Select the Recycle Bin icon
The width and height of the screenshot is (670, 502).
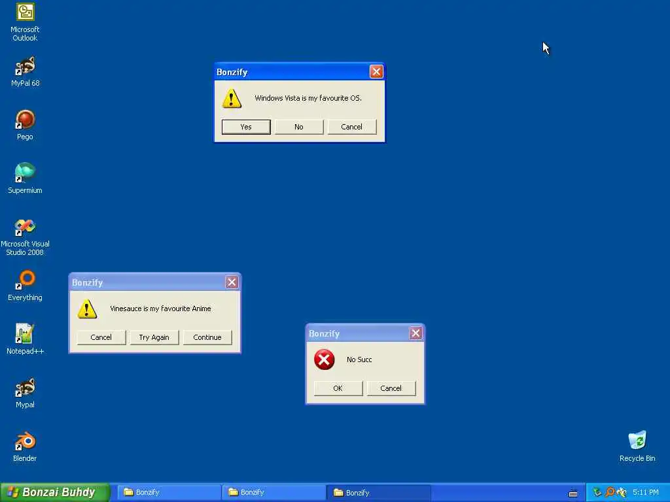pos(637,446)
